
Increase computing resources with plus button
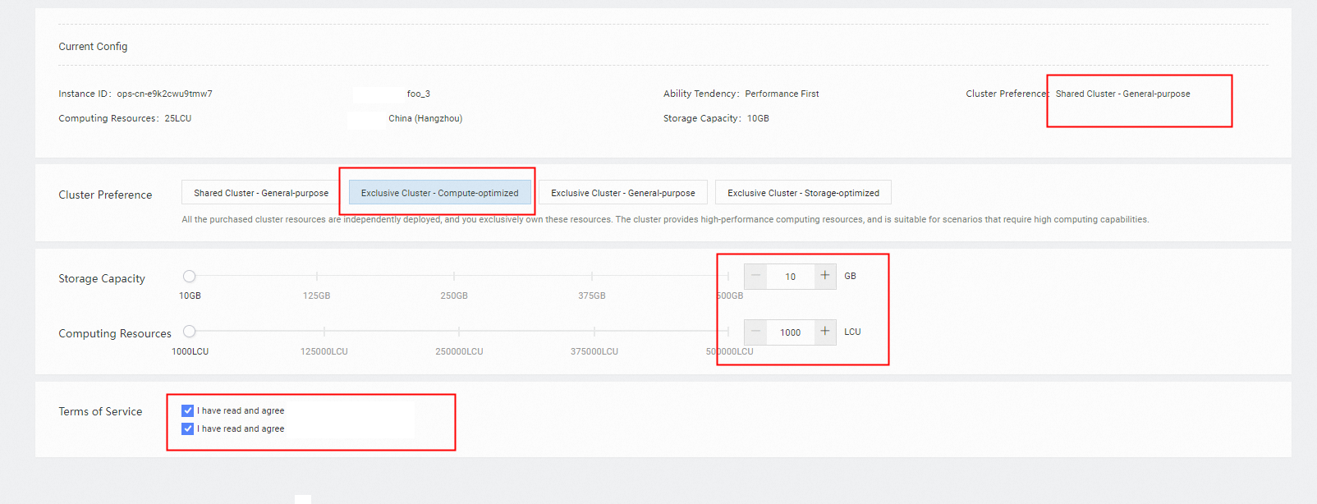(825, 332)
